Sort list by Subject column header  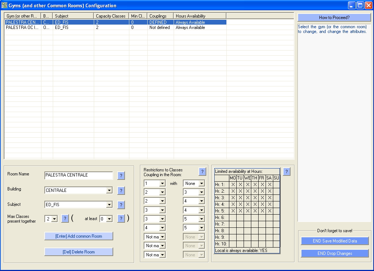73,16
